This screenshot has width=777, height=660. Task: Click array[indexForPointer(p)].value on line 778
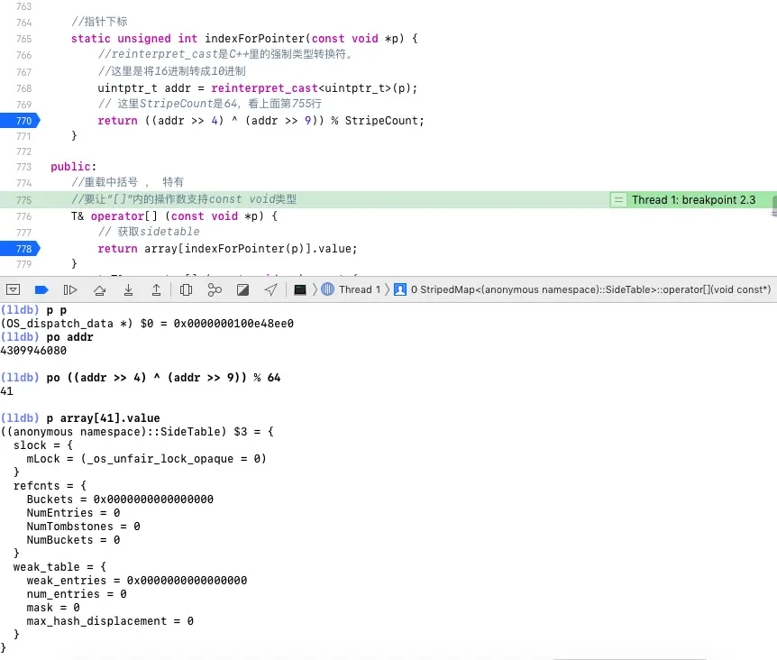[248, 248]
